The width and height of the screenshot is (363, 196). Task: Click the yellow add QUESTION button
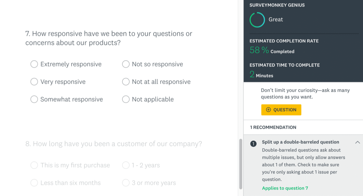point(281,110)
